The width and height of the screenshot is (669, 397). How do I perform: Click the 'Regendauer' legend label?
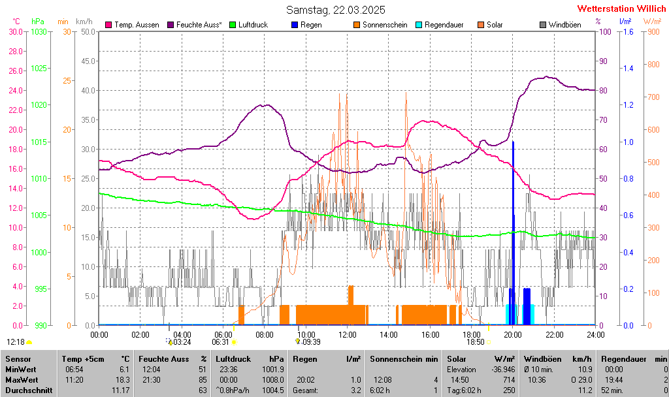click(x=444, y=25)
